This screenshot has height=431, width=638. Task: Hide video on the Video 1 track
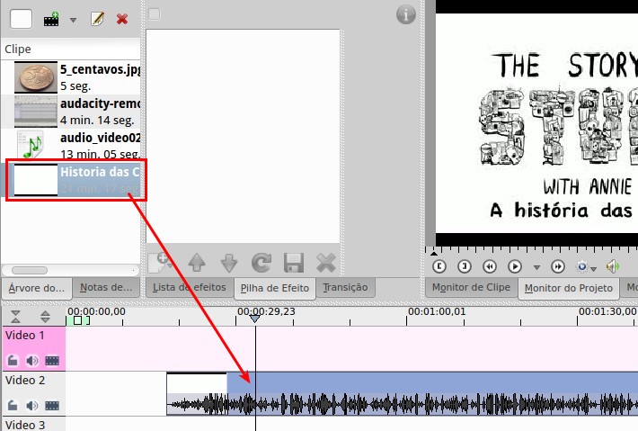pyautogui.click(x=52, y=361)
